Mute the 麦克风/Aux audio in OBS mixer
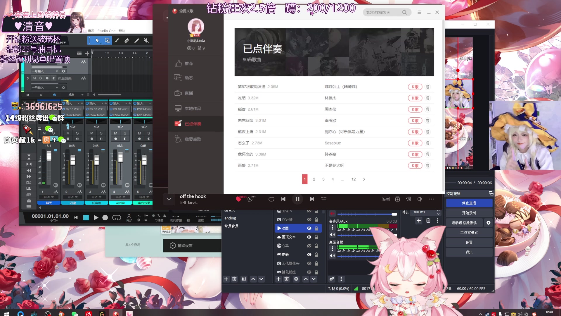 point(332,235)
